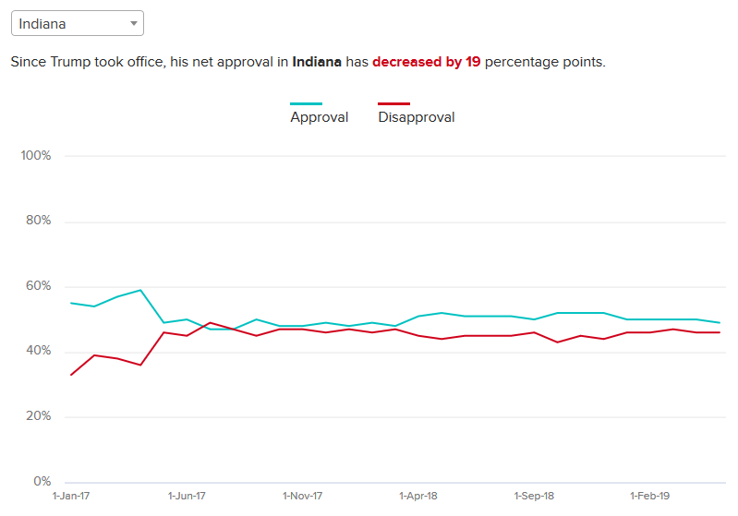Click the 40% y-axis label
738x516 pixels.
click(x=37, y=351)
